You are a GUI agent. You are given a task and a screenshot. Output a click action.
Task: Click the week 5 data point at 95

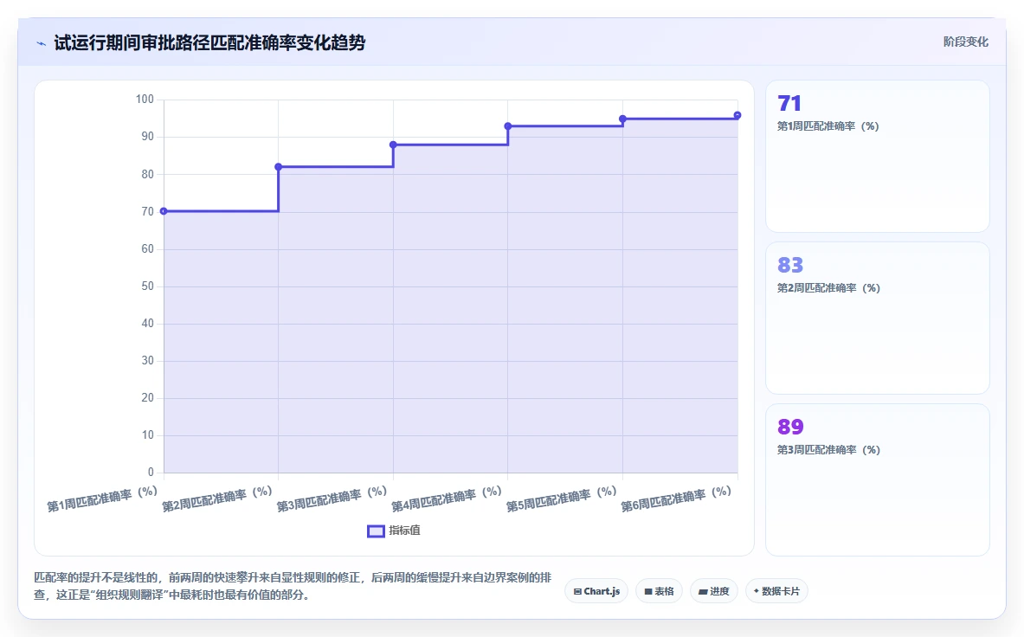click(623, 119)
